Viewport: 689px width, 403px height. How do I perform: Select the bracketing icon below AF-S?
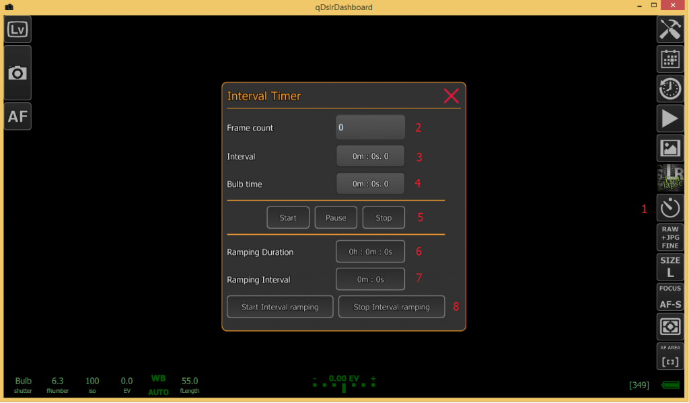click(669, 326)
